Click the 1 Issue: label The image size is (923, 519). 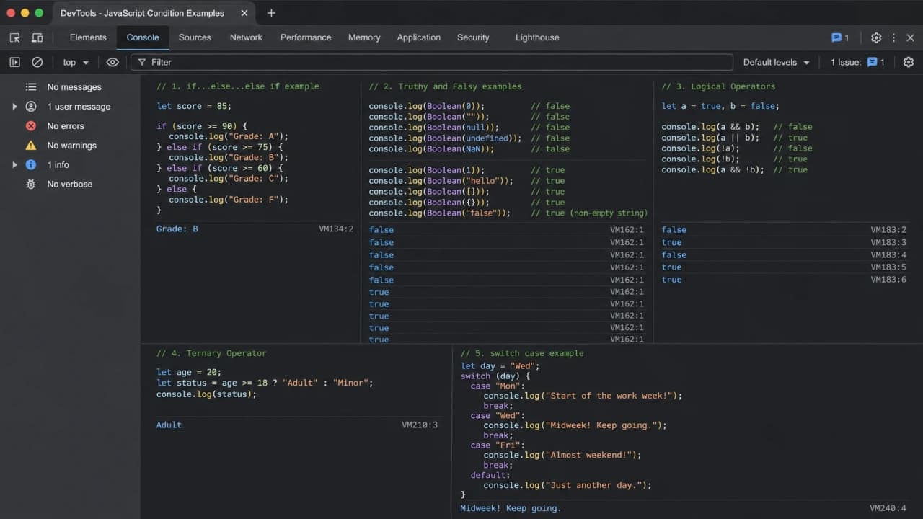pyautogui.click(x=846, y=62)
